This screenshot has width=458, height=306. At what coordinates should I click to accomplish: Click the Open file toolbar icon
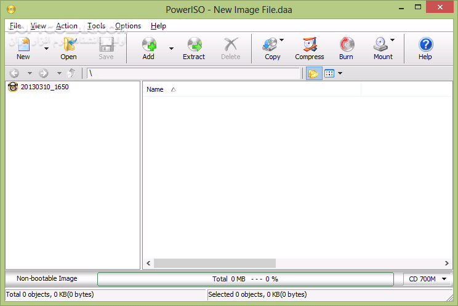[x=69, y=45]
